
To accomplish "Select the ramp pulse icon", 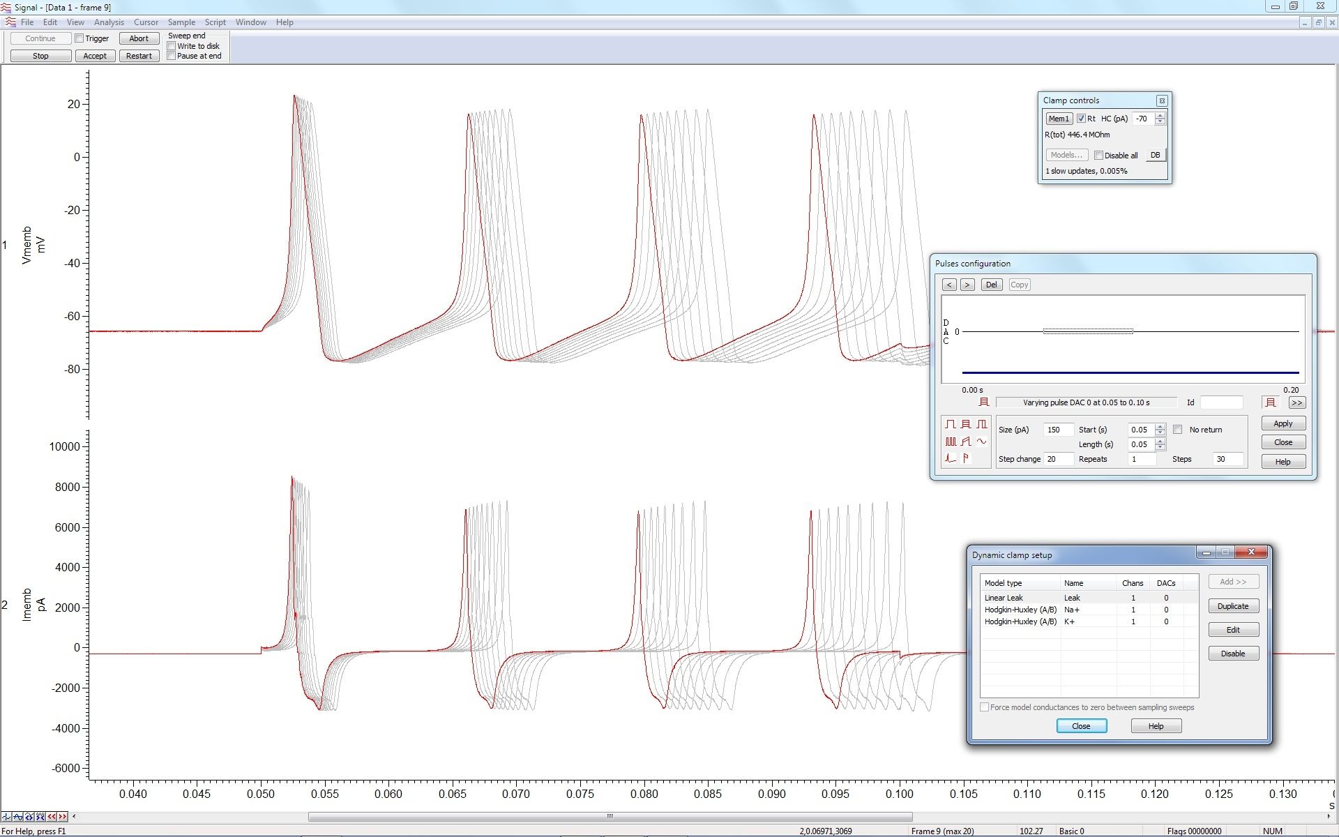I will point(966,441).
